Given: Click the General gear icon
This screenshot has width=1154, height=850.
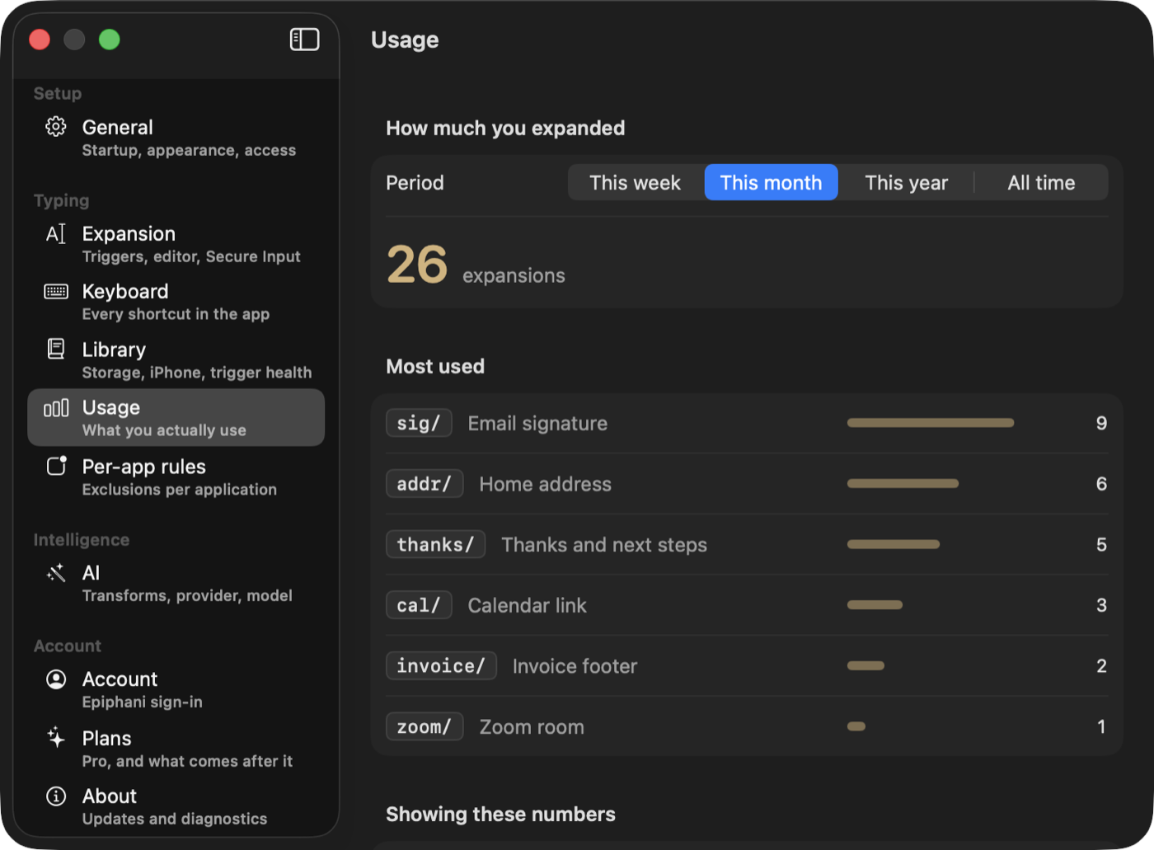Looking at the screenshot, I should (56, 127).
